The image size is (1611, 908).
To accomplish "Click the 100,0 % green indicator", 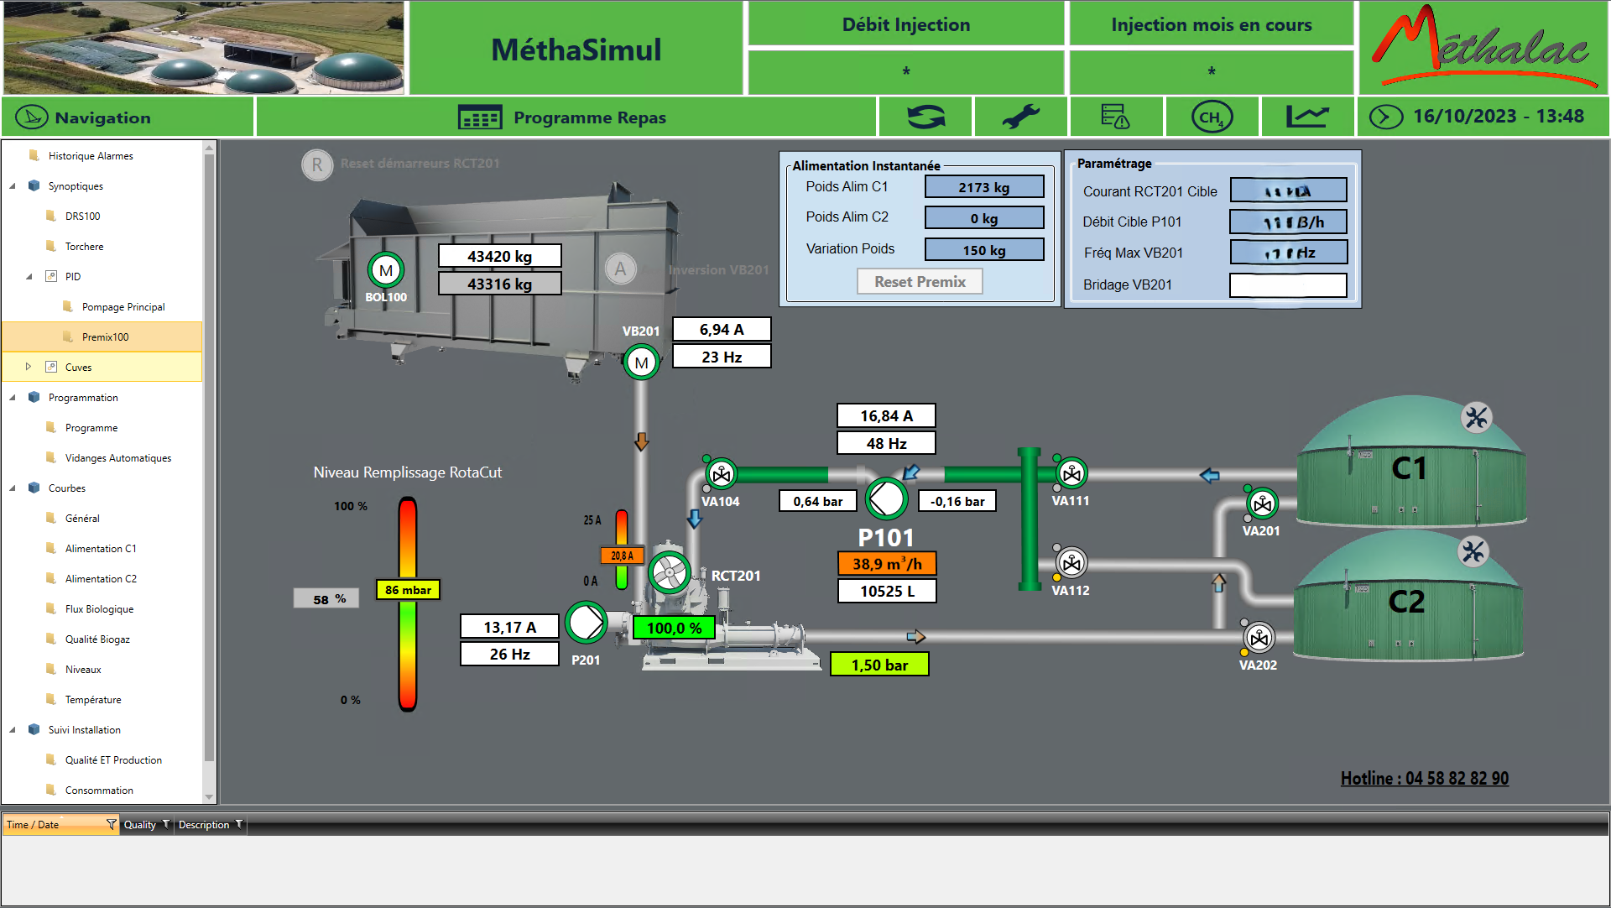I will (674, 628).
